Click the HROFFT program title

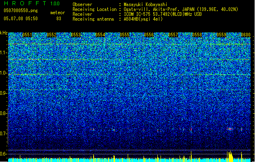pyautogui.click(x=25, y=3)
